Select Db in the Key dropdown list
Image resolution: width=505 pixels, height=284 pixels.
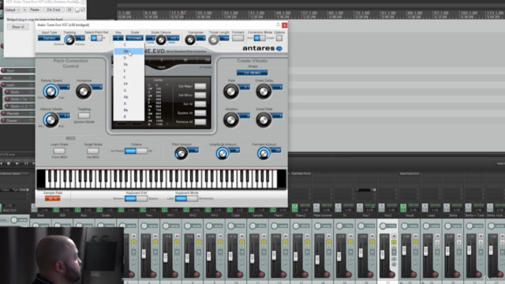click(x=129, y=51)
